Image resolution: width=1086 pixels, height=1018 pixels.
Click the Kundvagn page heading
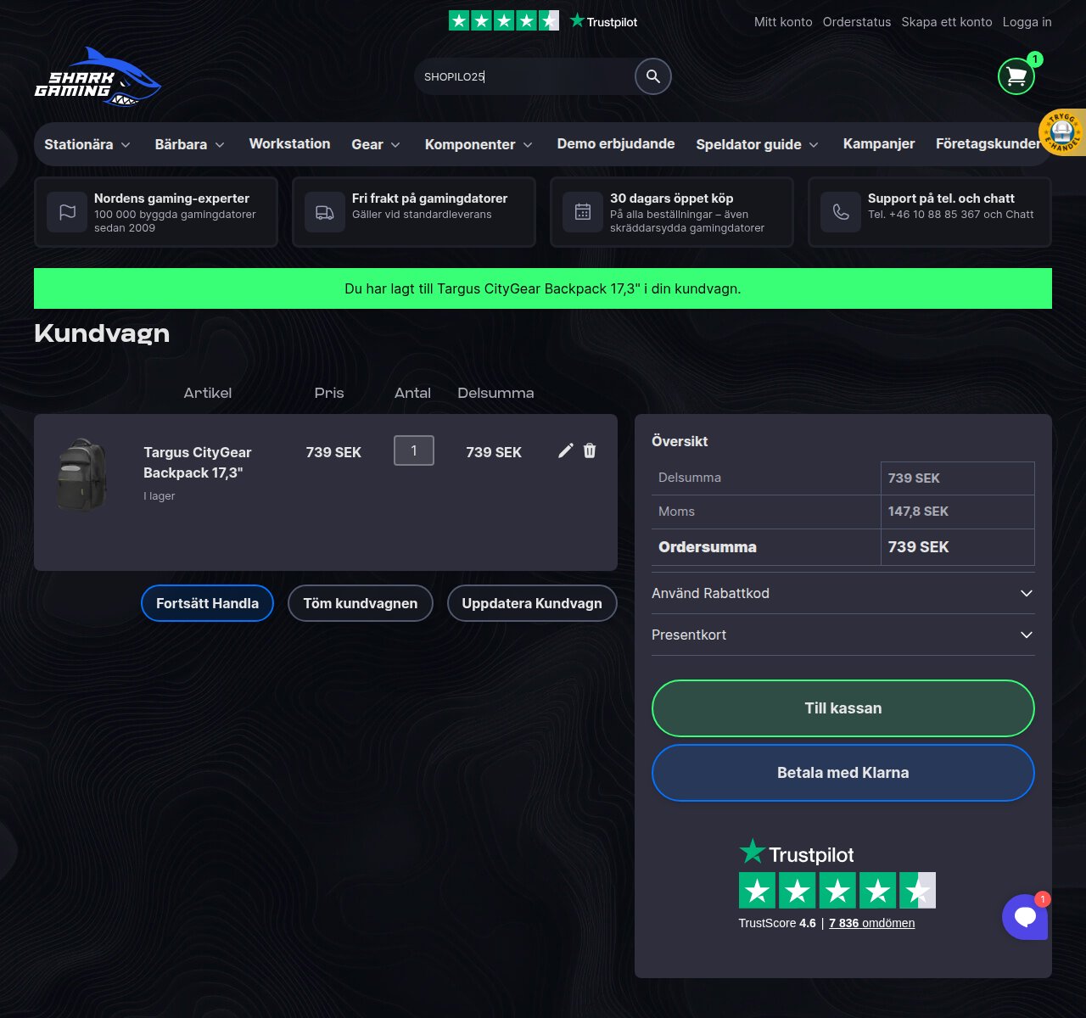click(x=102, y=333)
